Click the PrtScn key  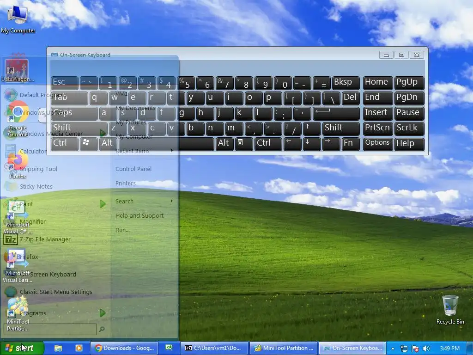378,129
